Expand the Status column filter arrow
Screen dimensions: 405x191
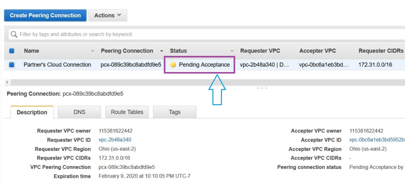click(232, 51)
